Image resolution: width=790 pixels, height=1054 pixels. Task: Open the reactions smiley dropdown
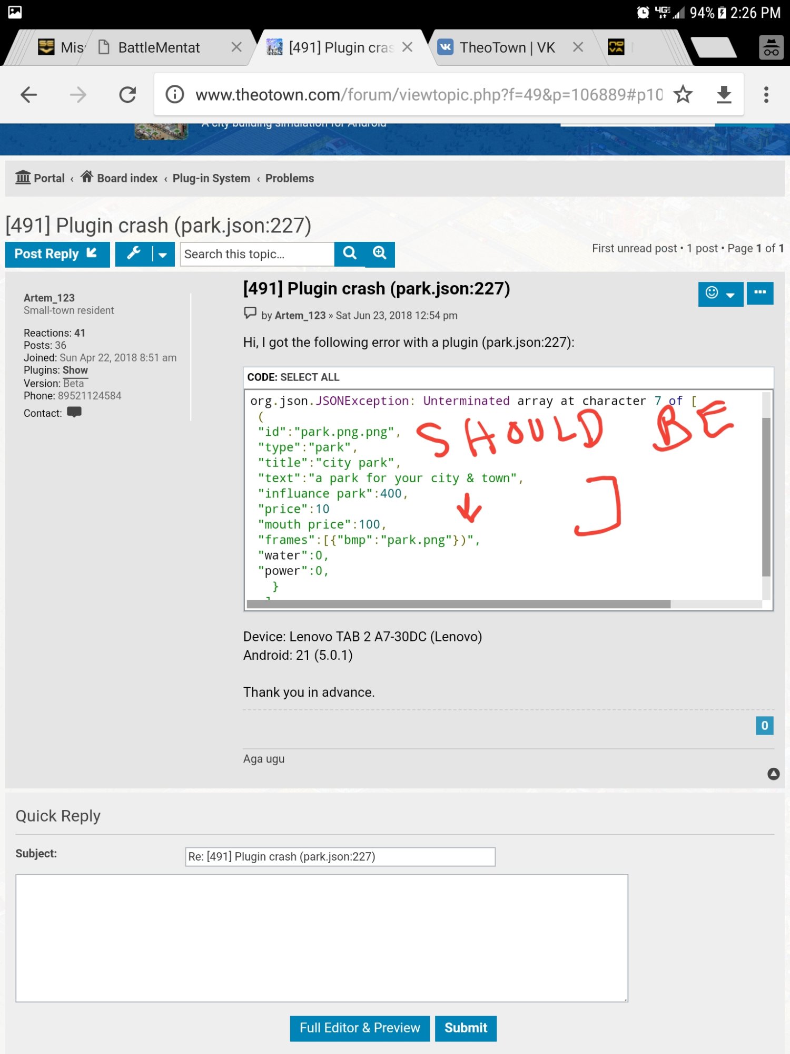click(x=720, y=294)
